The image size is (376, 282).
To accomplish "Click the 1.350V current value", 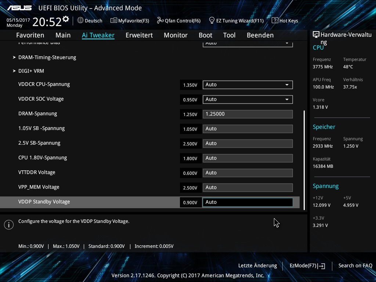I will pyautogui.click(x=191, y=85).
